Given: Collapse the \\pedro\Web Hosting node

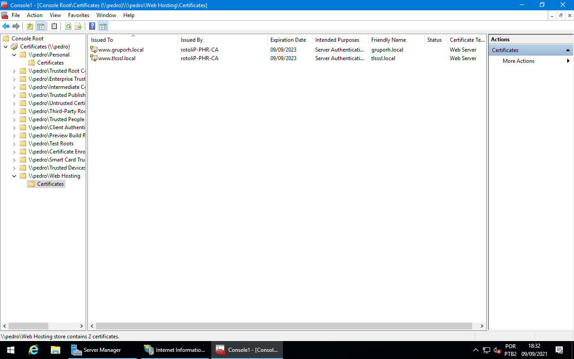Looking at the screenshot, I should coord(15,175).
